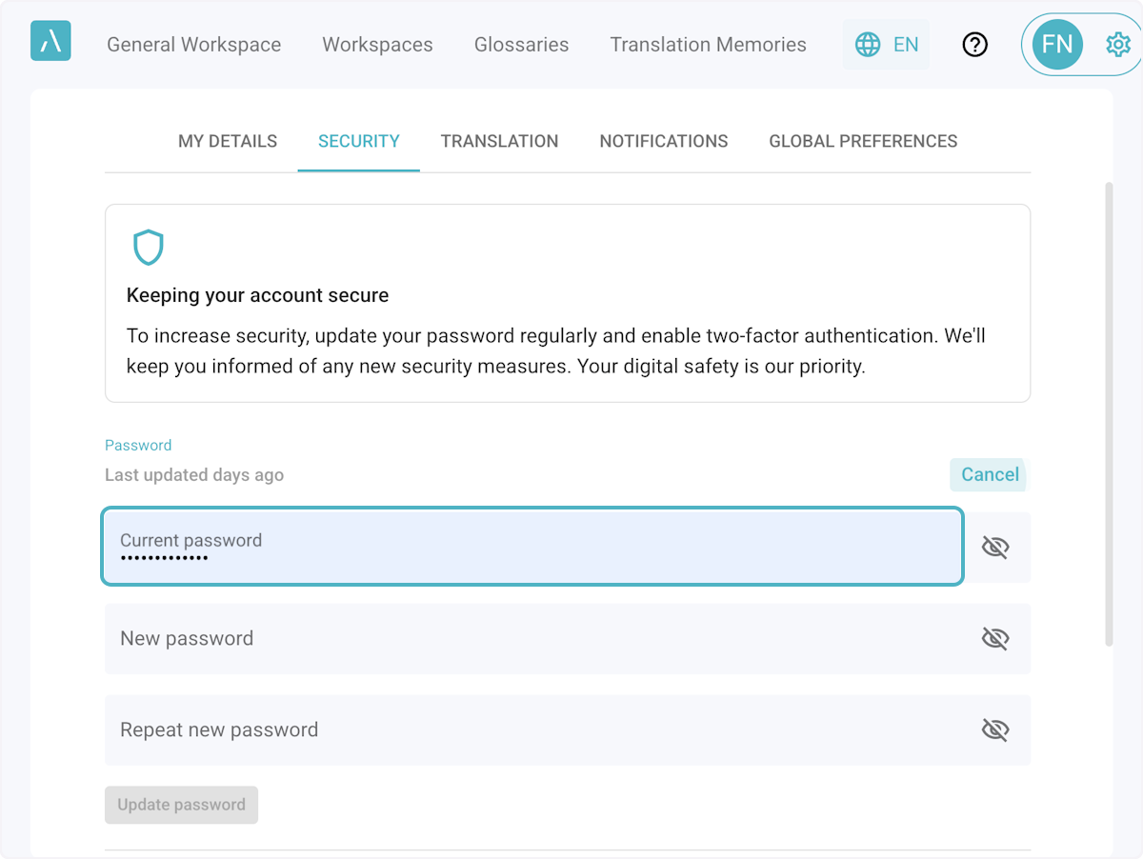Open settings via the gear icon
The height and width of the screenshot is (859, 1143).
coord(1117,45)
